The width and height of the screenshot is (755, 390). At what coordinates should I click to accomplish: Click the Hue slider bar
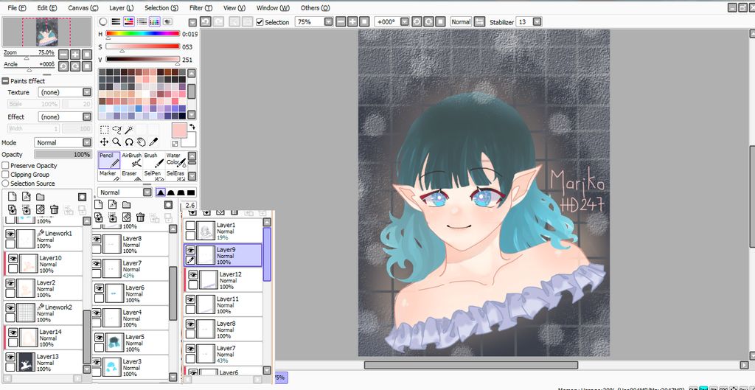pyautogui.click(x=142, y=34)
